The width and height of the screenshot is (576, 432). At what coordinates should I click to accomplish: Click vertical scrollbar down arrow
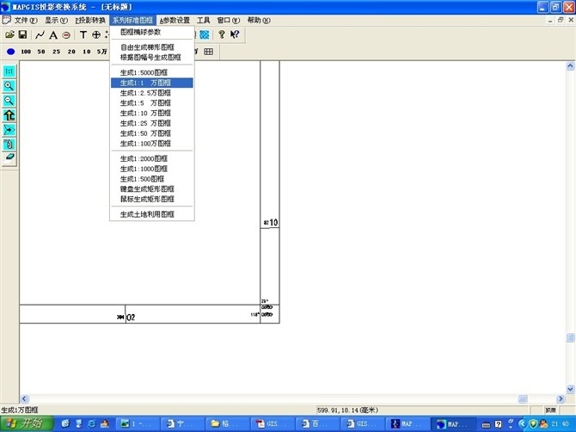point(570,389)
